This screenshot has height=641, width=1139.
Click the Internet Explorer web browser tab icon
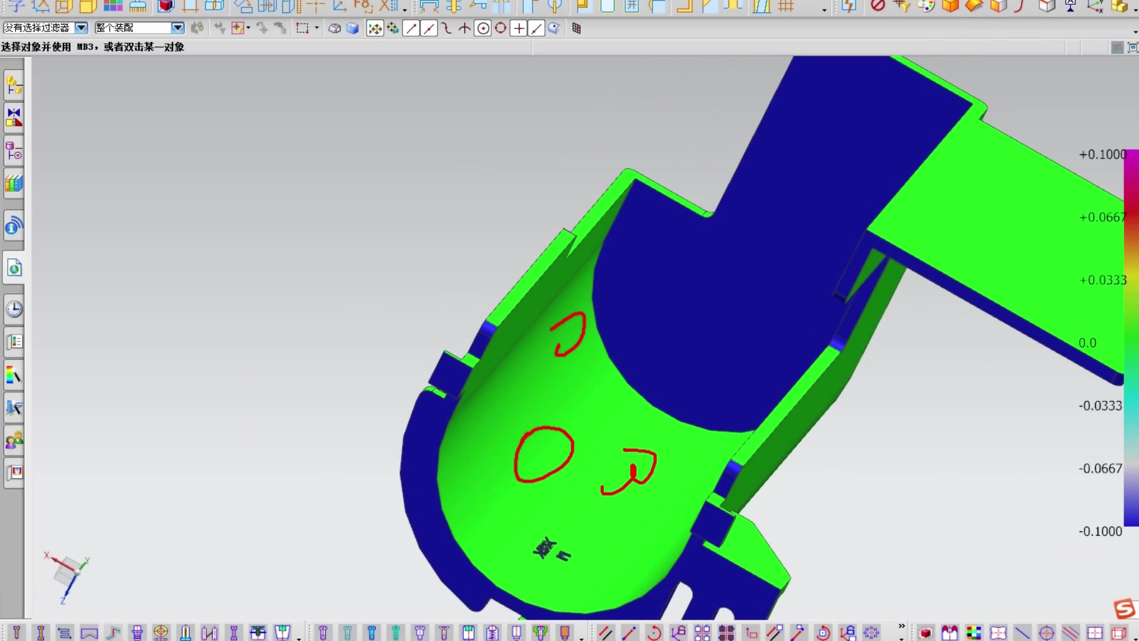pyautogui.click(x=14, y=268)
